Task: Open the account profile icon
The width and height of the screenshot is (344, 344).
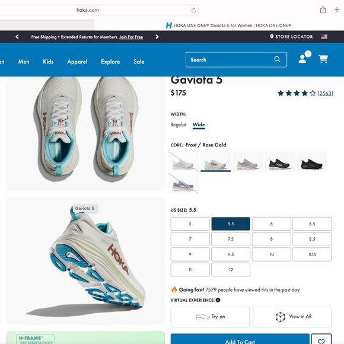Action: (x=304, y=58)
